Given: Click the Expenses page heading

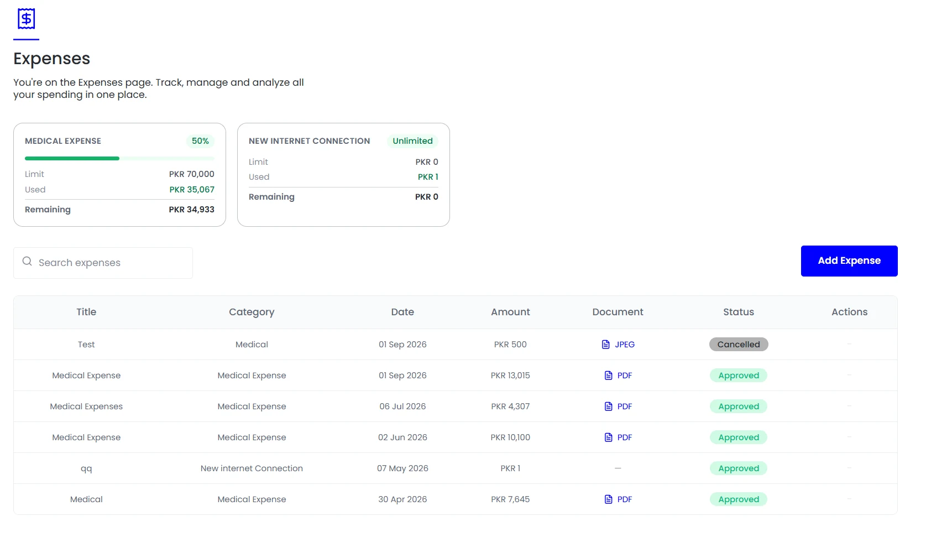Looking at the screenshot, I should [52, 59].
